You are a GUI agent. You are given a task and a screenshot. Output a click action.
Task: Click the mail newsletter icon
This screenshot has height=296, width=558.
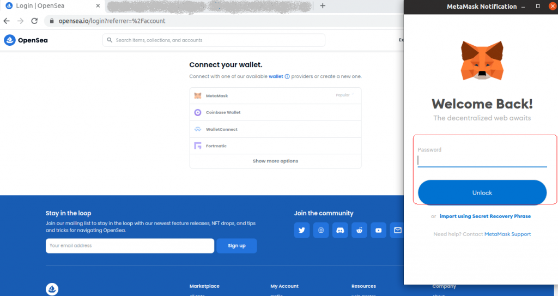click(397, 230)
